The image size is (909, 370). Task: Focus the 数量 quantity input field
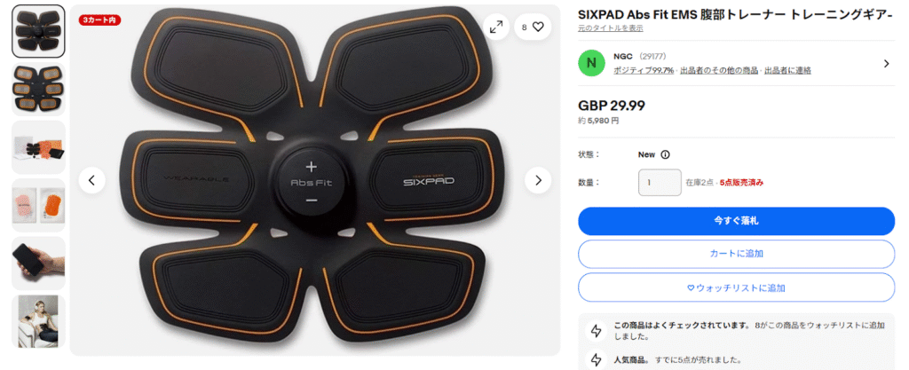pos(660,183)
